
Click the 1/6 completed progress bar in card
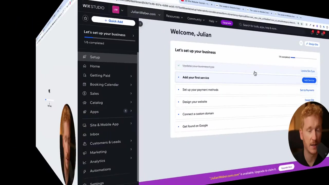304,58
